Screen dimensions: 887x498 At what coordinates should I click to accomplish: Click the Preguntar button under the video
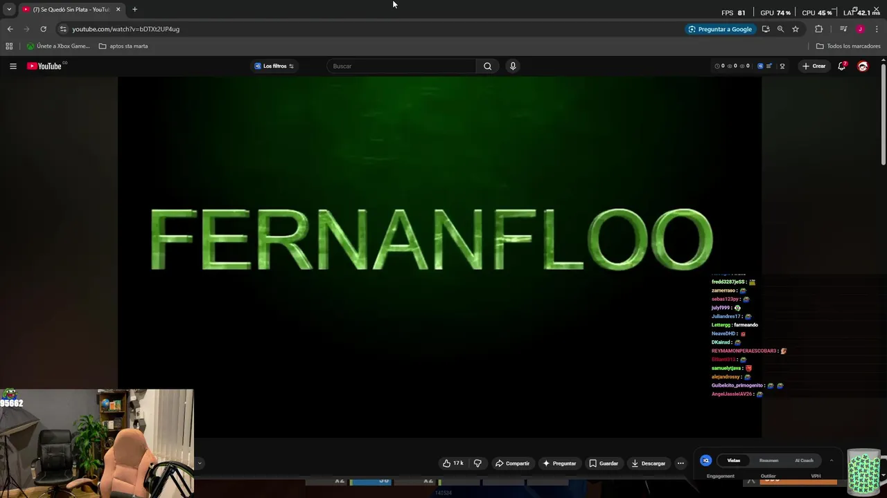(559, 463)
